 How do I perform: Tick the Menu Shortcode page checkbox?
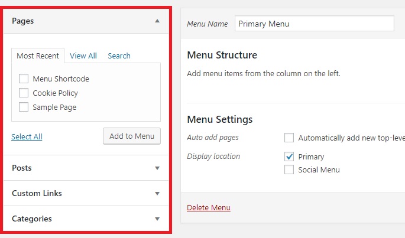click(x=24, y=79)
